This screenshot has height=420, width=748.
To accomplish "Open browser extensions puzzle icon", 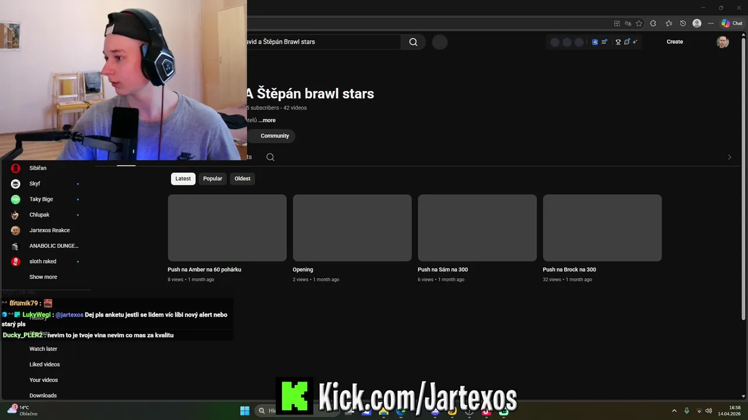I will tap(653, 23).
